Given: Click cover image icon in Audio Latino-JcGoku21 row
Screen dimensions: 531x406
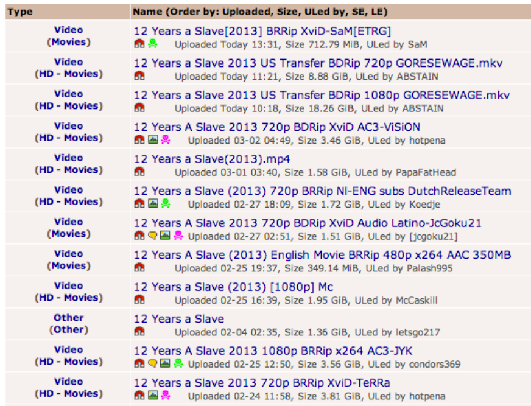Looking at the screenshot, I should pyautogui.click(x=165, y=236).
